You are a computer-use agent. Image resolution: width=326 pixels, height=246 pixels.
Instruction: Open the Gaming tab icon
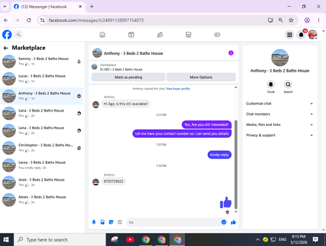click(217, 35)
